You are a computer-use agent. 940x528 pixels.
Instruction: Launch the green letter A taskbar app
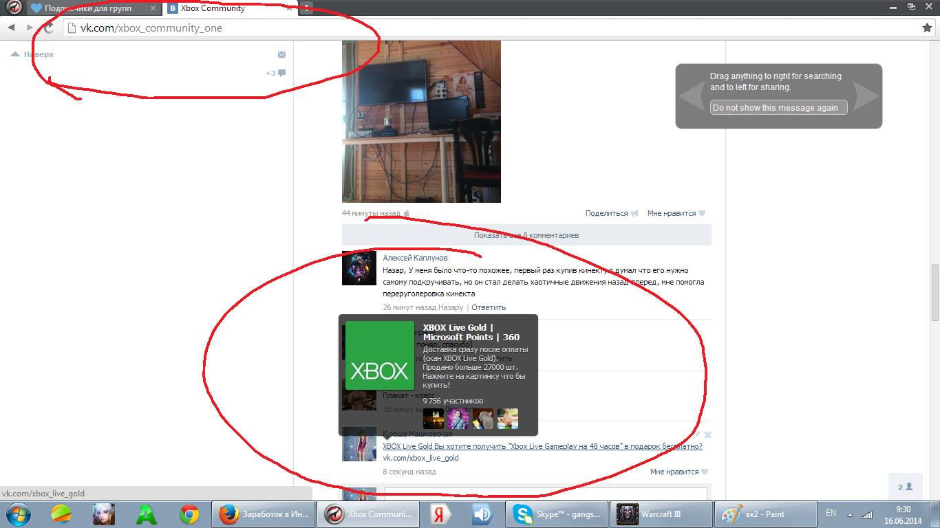click(147, 514)
